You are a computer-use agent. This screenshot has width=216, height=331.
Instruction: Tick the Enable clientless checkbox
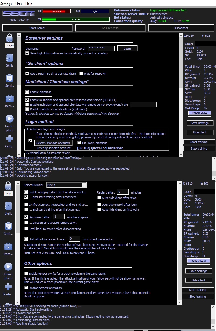[27, 92]
